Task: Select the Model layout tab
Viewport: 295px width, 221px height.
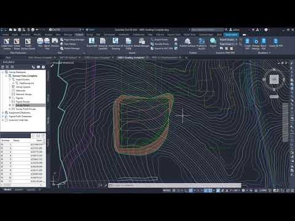Action: (7, 190)
